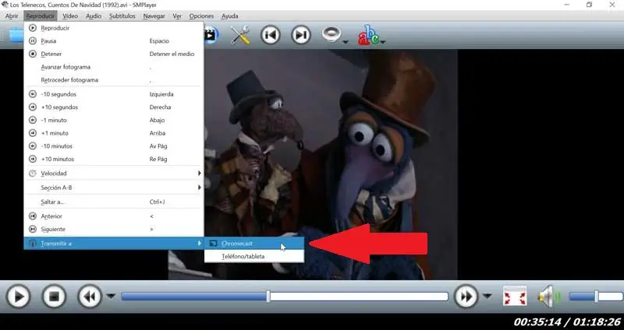Select Siguiente in the menu
The width and height of the screenshot is (624, 330).
click(x=114, y=229)
